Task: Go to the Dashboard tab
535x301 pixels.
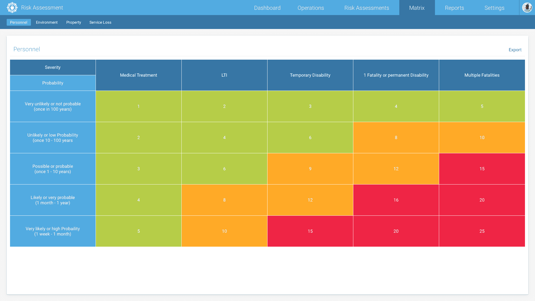Action: tap(267, 8)
